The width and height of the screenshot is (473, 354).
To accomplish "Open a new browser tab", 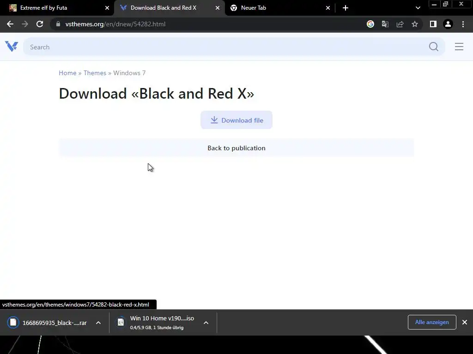I will coord(346,8).
